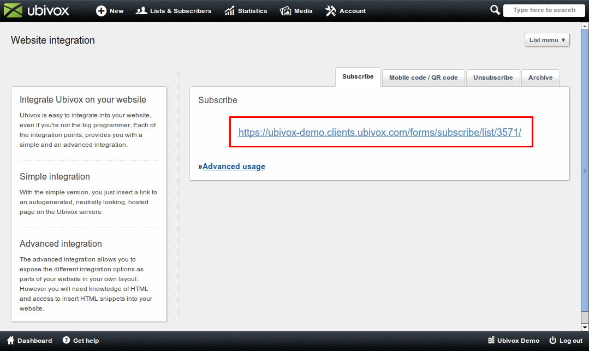Switch to the Archive tab
This screenshot has width=589, height=351.
click(x=540, y=78)
